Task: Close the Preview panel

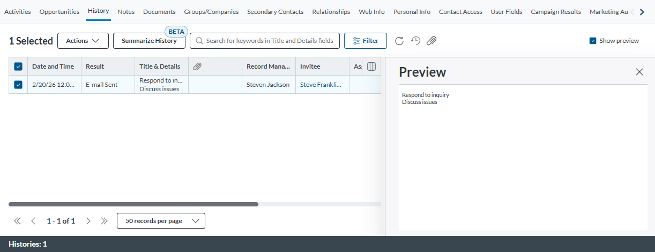Action: [x=639, y=72]
